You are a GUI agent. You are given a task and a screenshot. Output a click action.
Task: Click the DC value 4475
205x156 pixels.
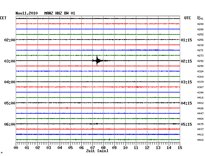[x=200, y=124]
